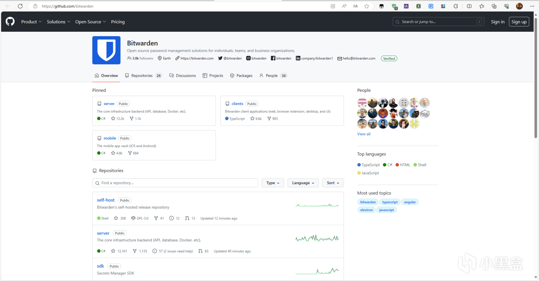This screenshot has height=281, width=539.
Task: Switch to the Packages tab
Action: tap(241, 75)
